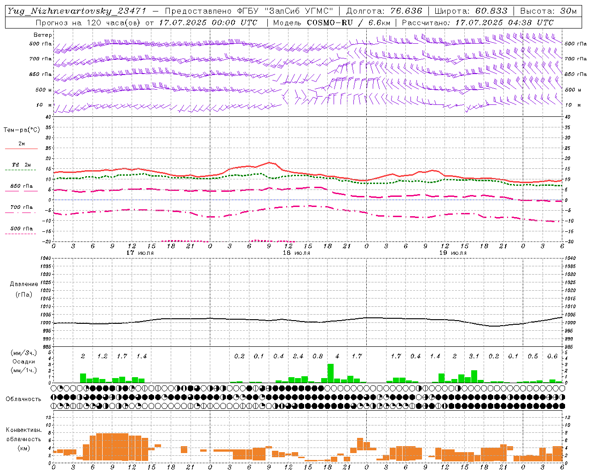Click the Облачность cloudiness label
The height and width of the screenshot is (471, 589).
point(23,399)
